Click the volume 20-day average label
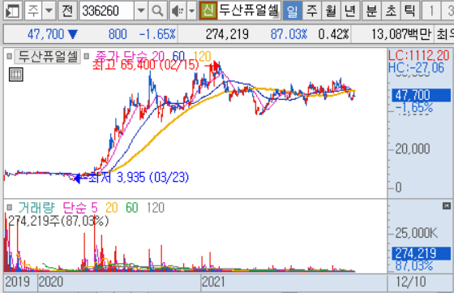The width and height of the screenshot is (454, 293). click(x=112, y=208)
